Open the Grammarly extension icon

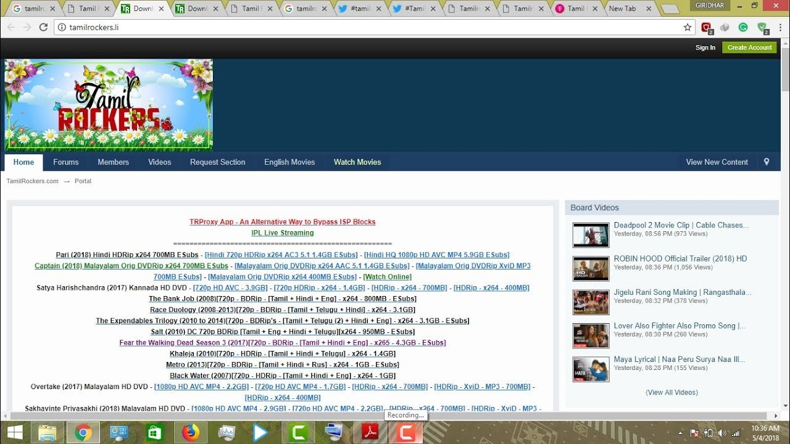tap(743, 27)
